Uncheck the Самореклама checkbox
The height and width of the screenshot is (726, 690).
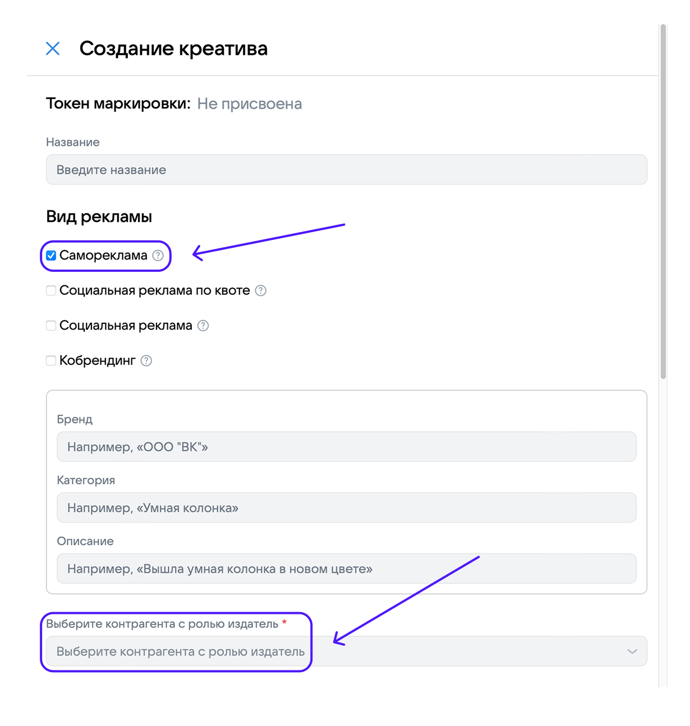coord(51,256)
